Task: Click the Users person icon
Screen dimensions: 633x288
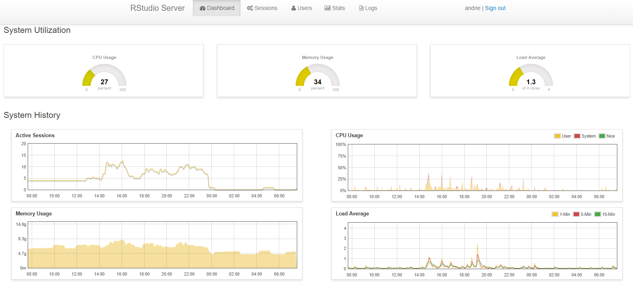Action: pyautogui.click(x=294, y=8)
